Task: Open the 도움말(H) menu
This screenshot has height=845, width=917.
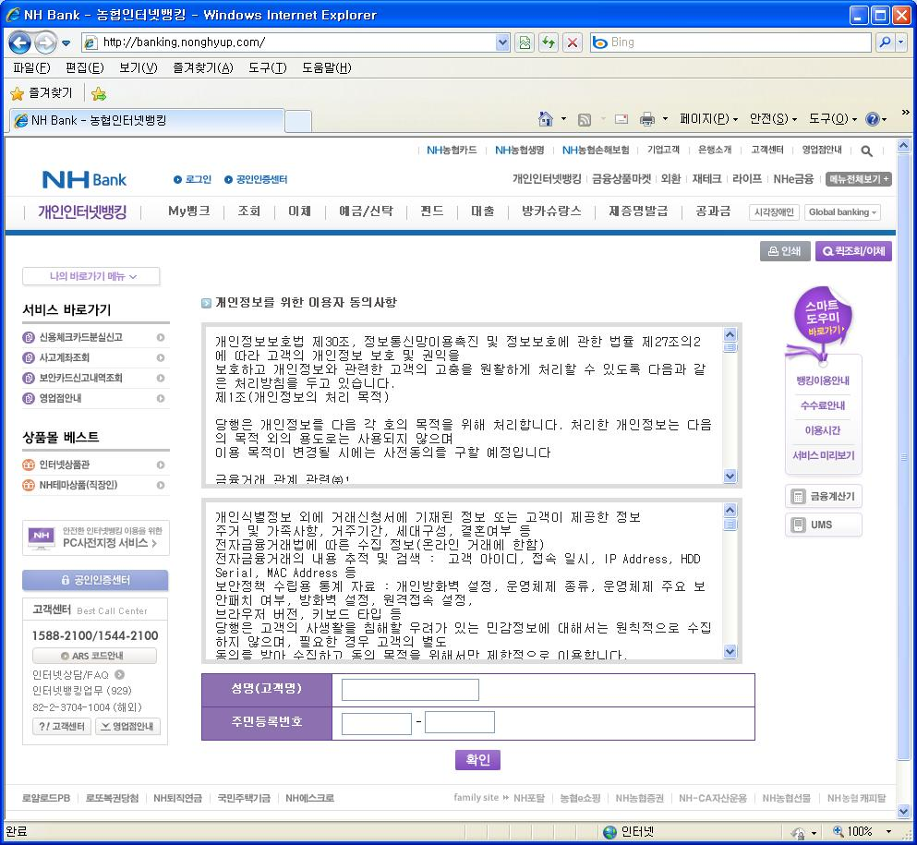Action: [x=326, y=67]
